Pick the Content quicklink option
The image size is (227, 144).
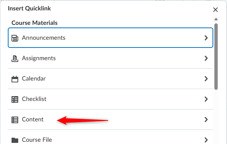click(110, 120)
